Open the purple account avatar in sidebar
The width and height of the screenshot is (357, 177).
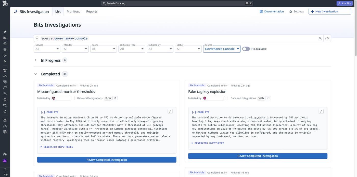(x=5, y=161)
